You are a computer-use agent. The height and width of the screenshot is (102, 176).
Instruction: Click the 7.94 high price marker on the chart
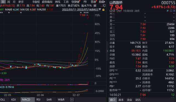point(82,15)
